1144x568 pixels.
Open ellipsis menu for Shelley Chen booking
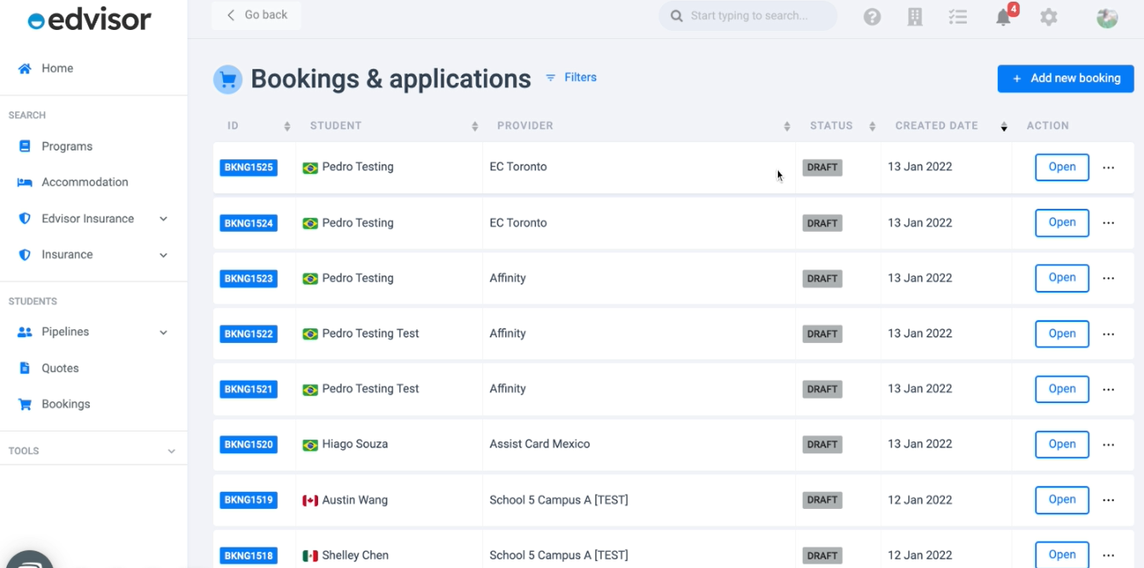tap(1109, 555)
